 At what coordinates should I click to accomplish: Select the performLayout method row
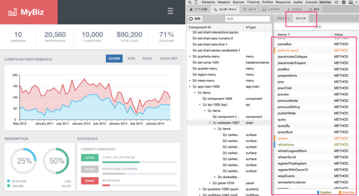point(315,50)
